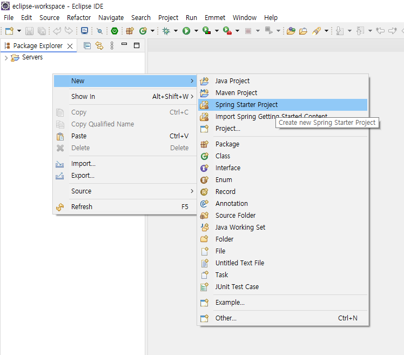
Task: Select Record in New submenu
Action: coord(282,192)
